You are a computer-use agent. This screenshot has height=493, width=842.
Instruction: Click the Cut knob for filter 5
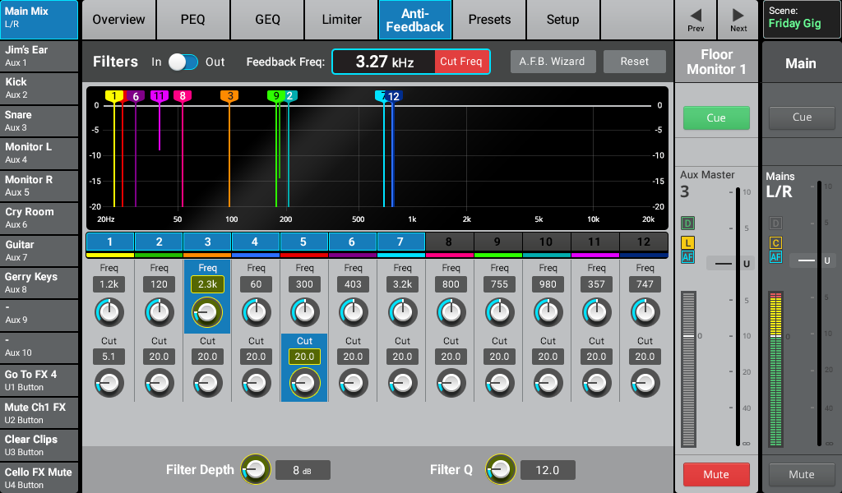[304, 382]
